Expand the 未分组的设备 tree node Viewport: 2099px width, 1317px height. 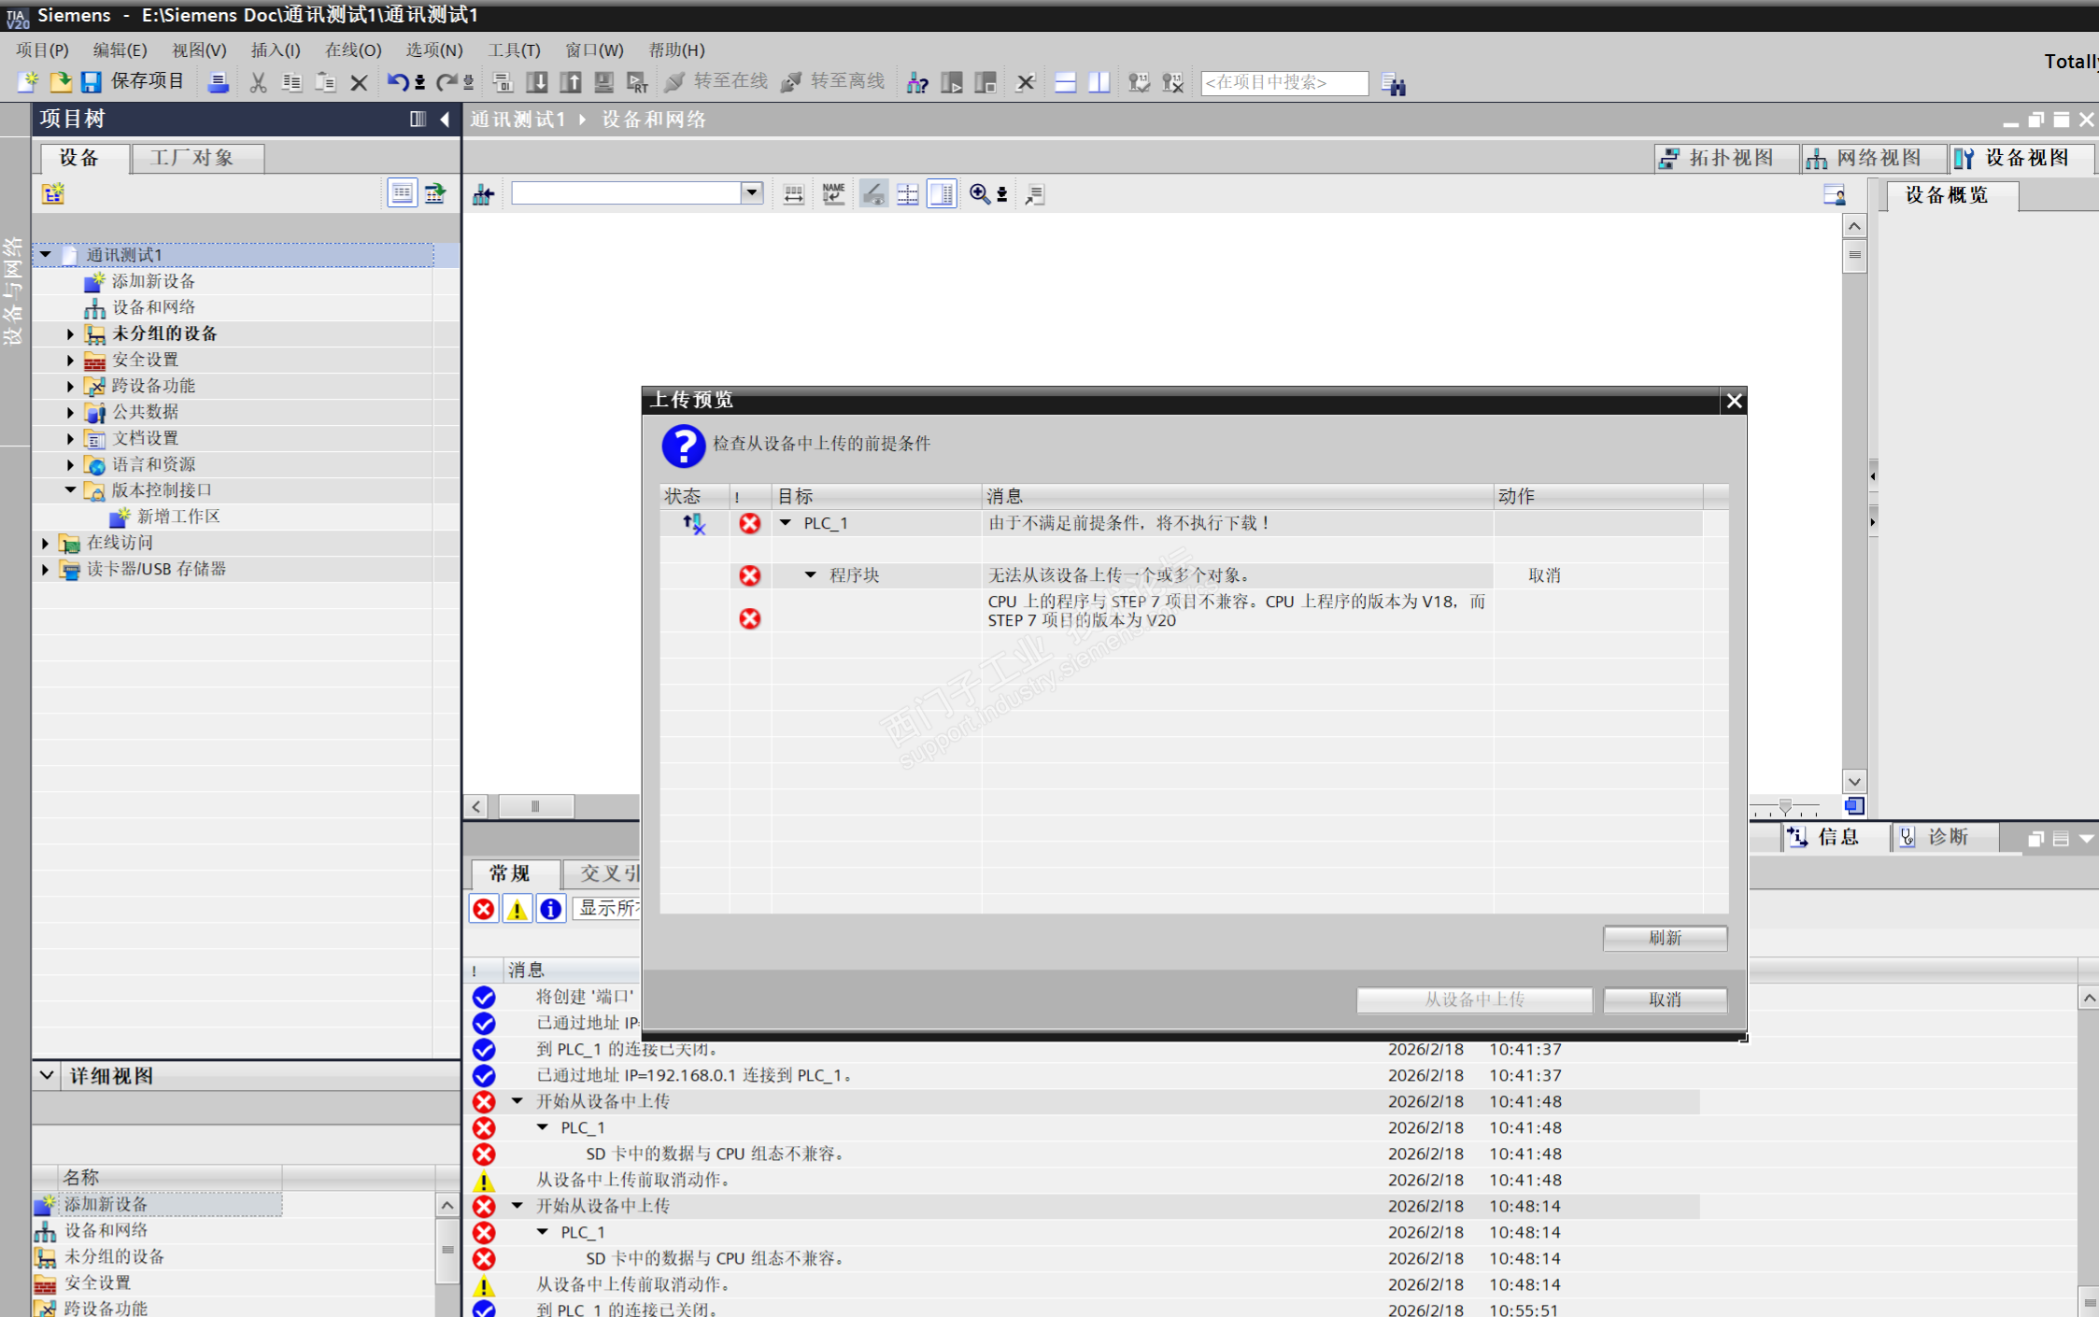point(70,333)
